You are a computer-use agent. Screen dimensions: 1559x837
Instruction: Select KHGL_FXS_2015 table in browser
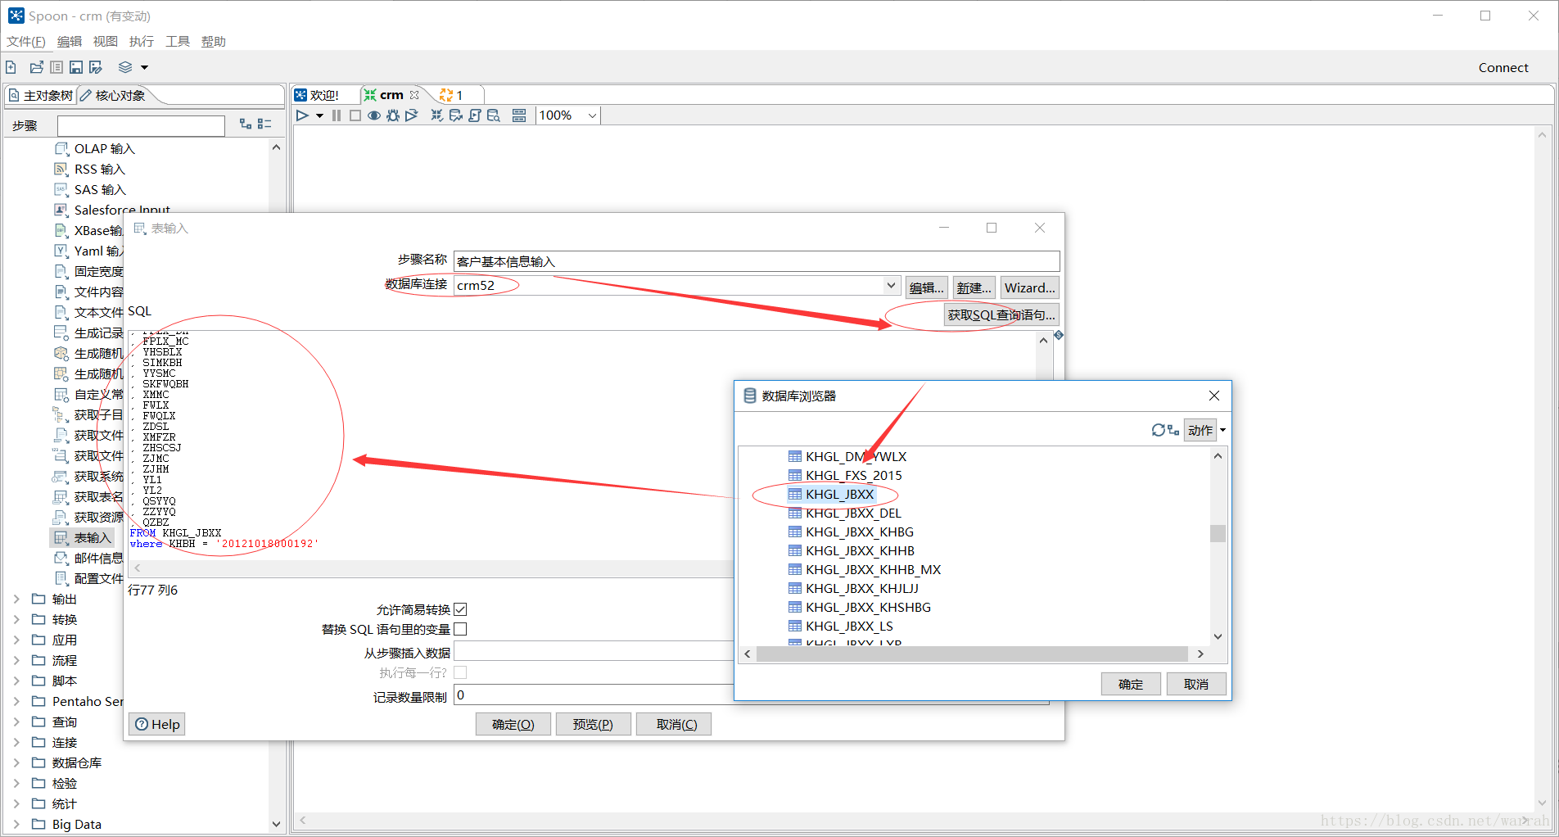(844, 475)
